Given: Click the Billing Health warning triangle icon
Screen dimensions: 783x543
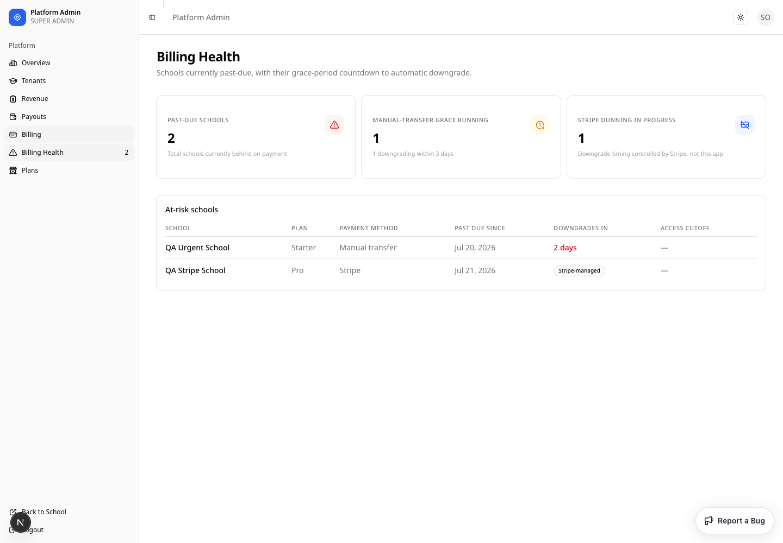Looking at the screenshot, I should (x=13, y=153).
